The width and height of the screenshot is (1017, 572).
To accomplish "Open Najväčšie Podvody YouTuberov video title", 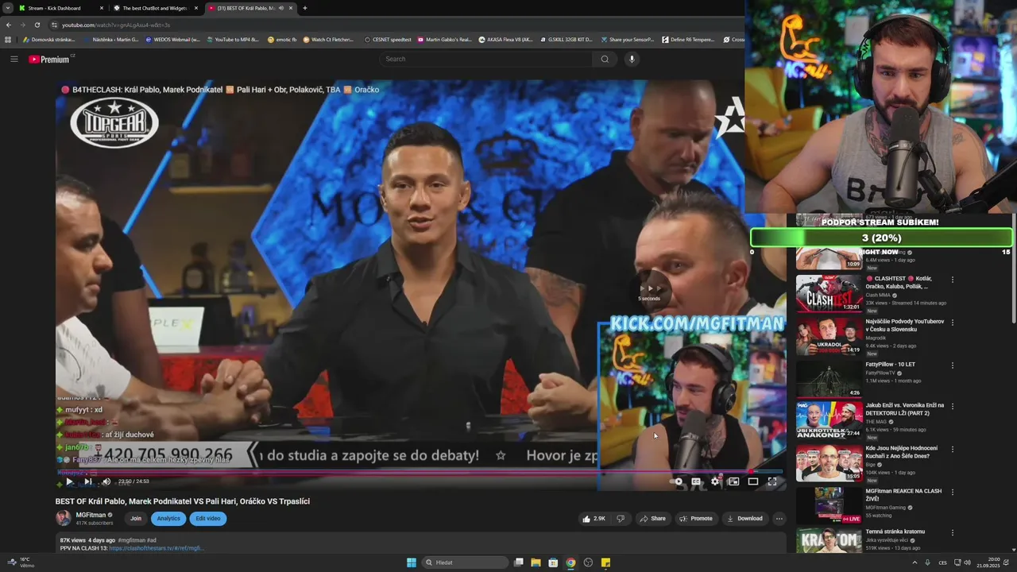I will point(905,325).
